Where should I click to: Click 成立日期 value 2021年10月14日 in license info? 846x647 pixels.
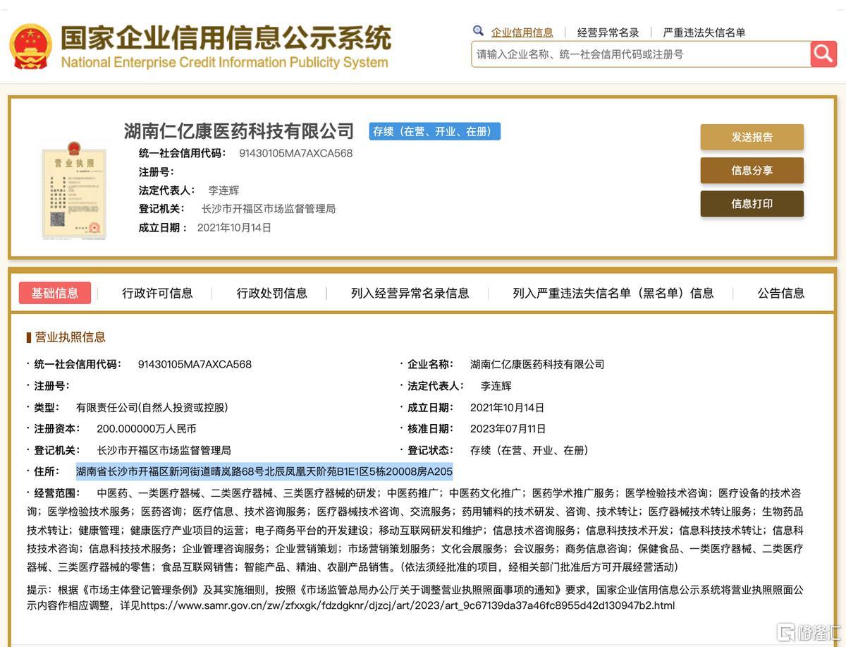coord(508,407)
